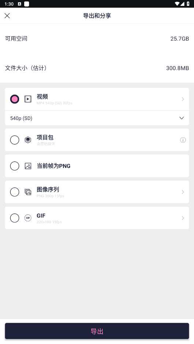The width and height of the screenshot is (194, 344).
Task: Open GIF settings via right chevron
Action: pos(183,218)
